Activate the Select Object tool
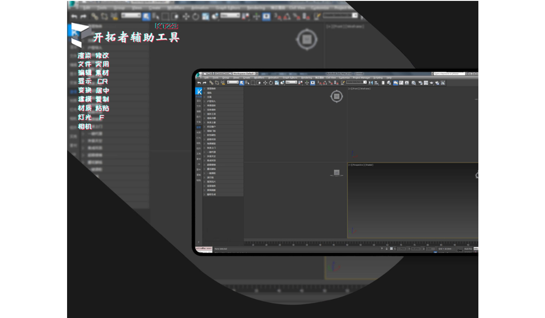This screenshot has height=318, width=545. (242, 83)
